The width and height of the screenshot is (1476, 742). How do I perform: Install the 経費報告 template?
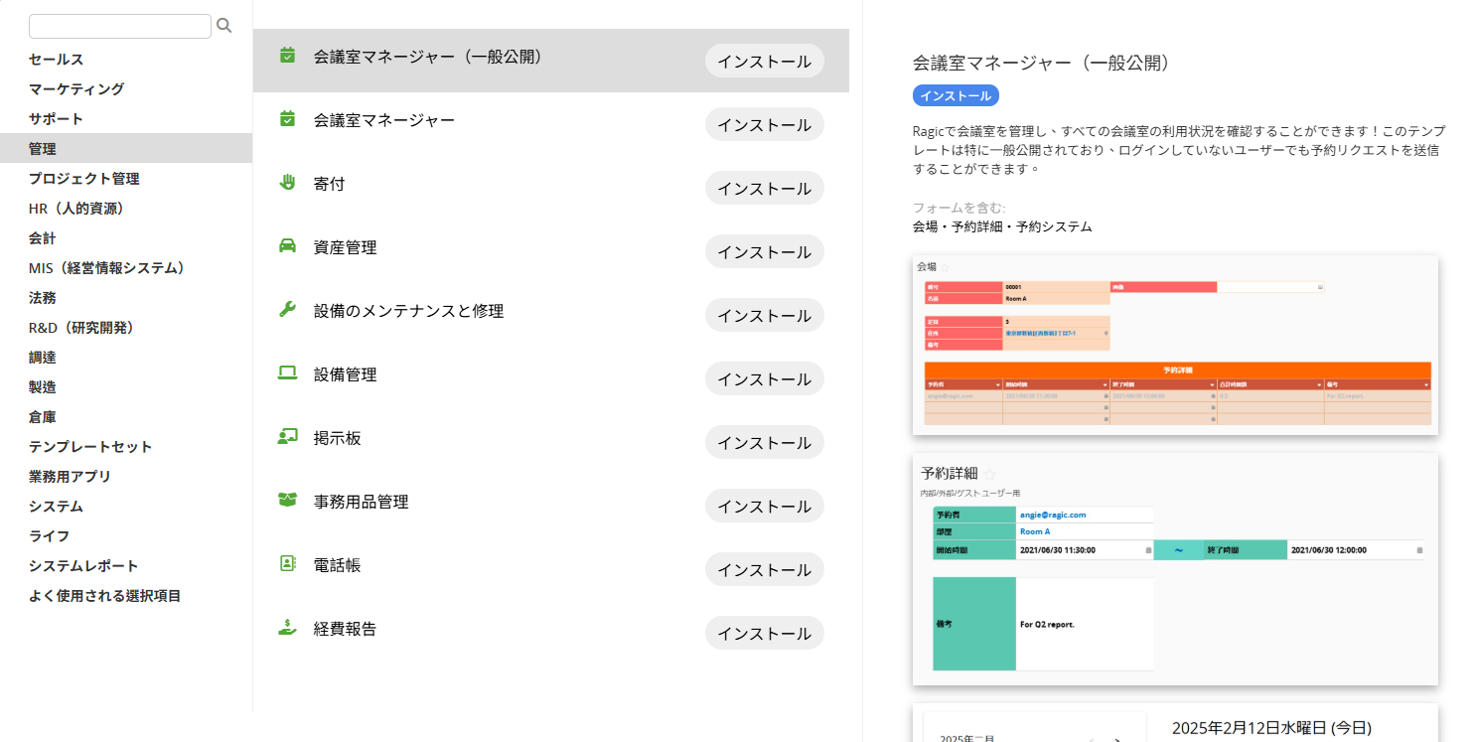point(764,633)
